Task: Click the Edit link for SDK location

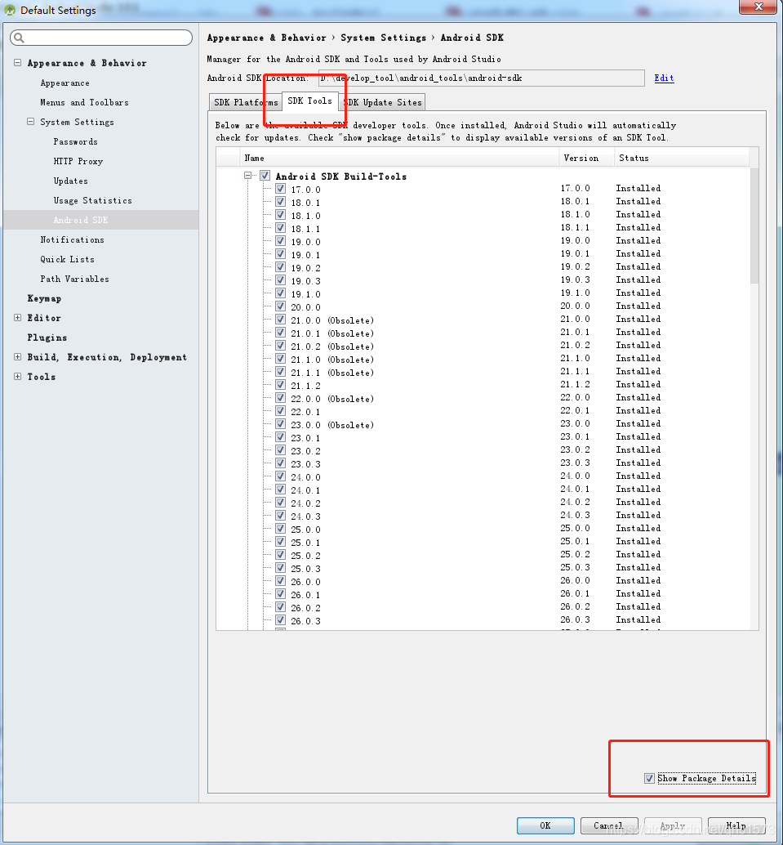Action: (x=664, y=78)
